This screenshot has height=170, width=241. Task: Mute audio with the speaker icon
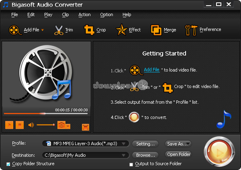click(x=31, y=125)
